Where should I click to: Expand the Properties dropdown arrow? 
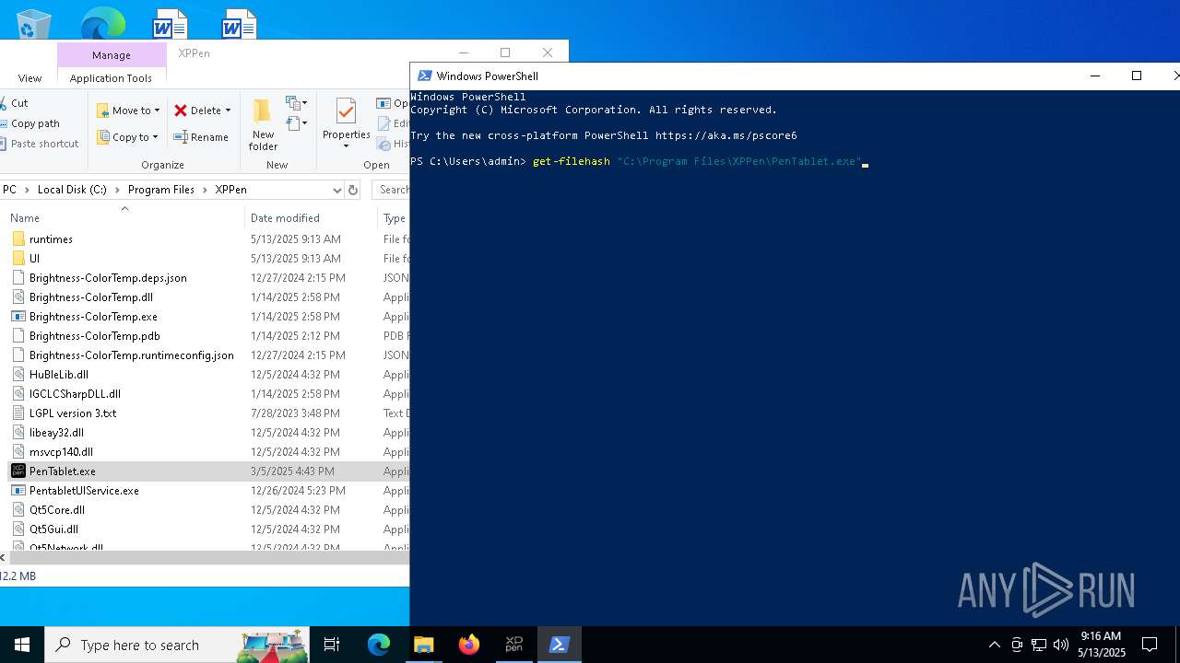click(x=346, y=147)
